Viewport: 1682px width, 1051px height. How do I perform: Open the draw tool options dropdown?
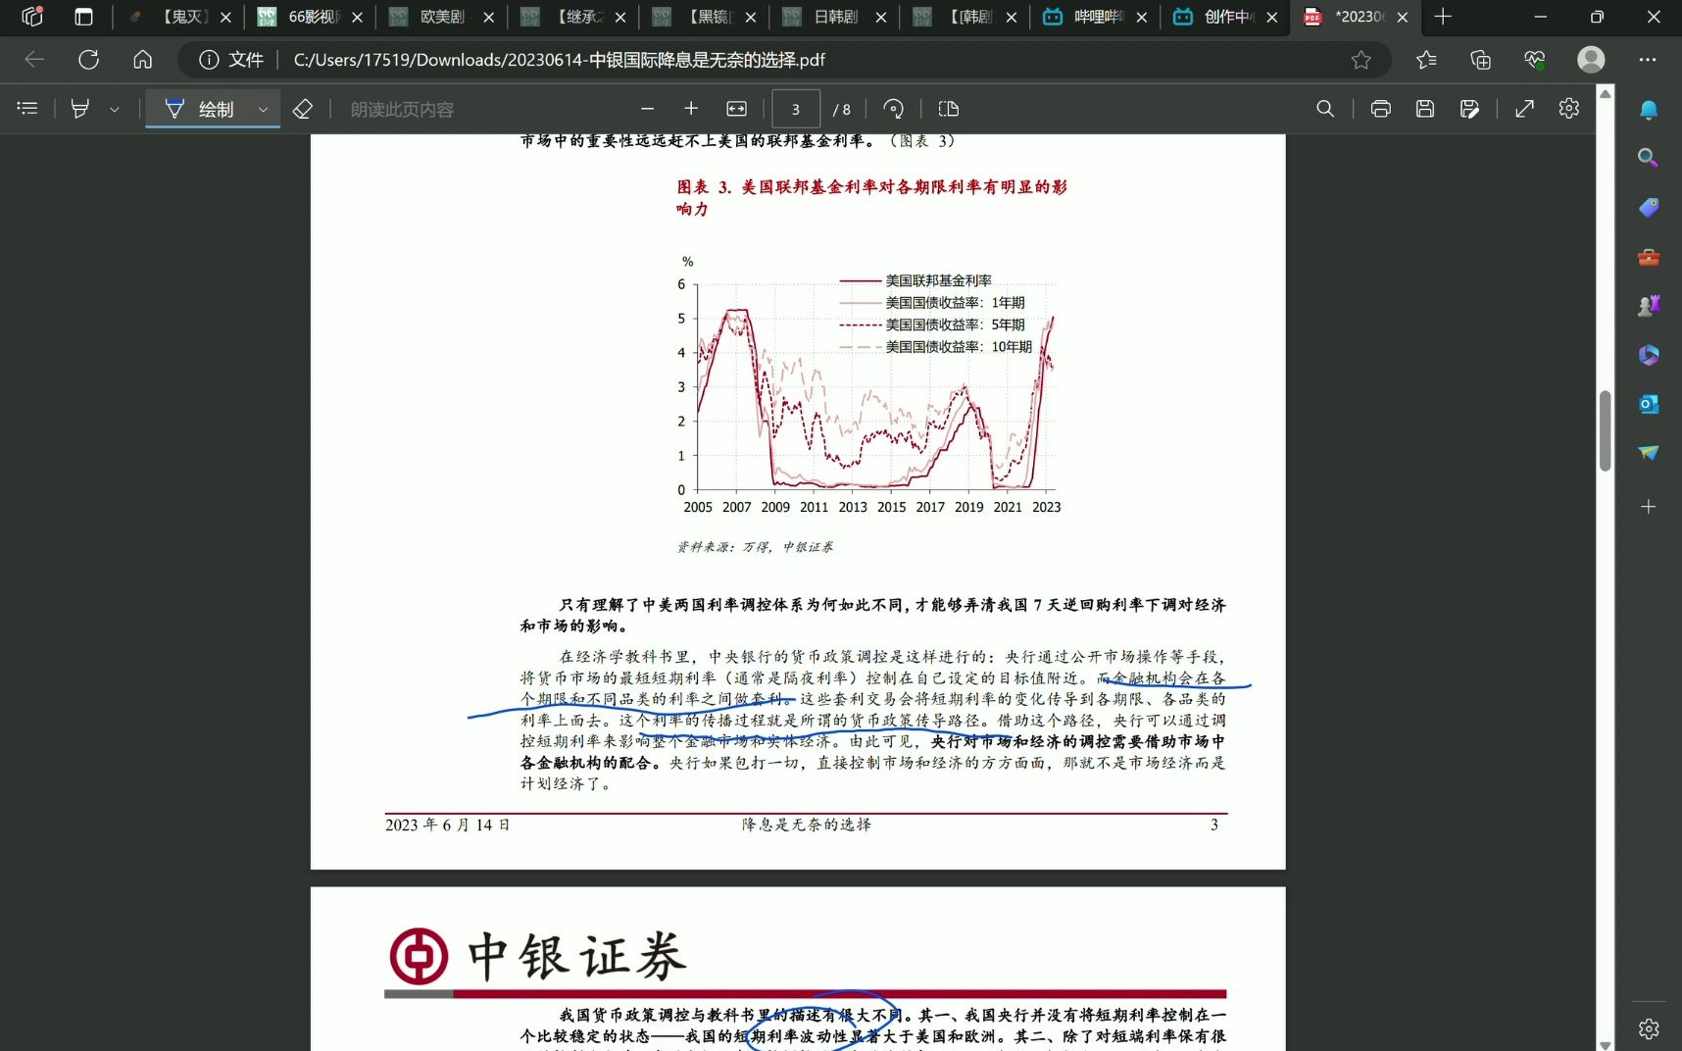click(263, 110)
